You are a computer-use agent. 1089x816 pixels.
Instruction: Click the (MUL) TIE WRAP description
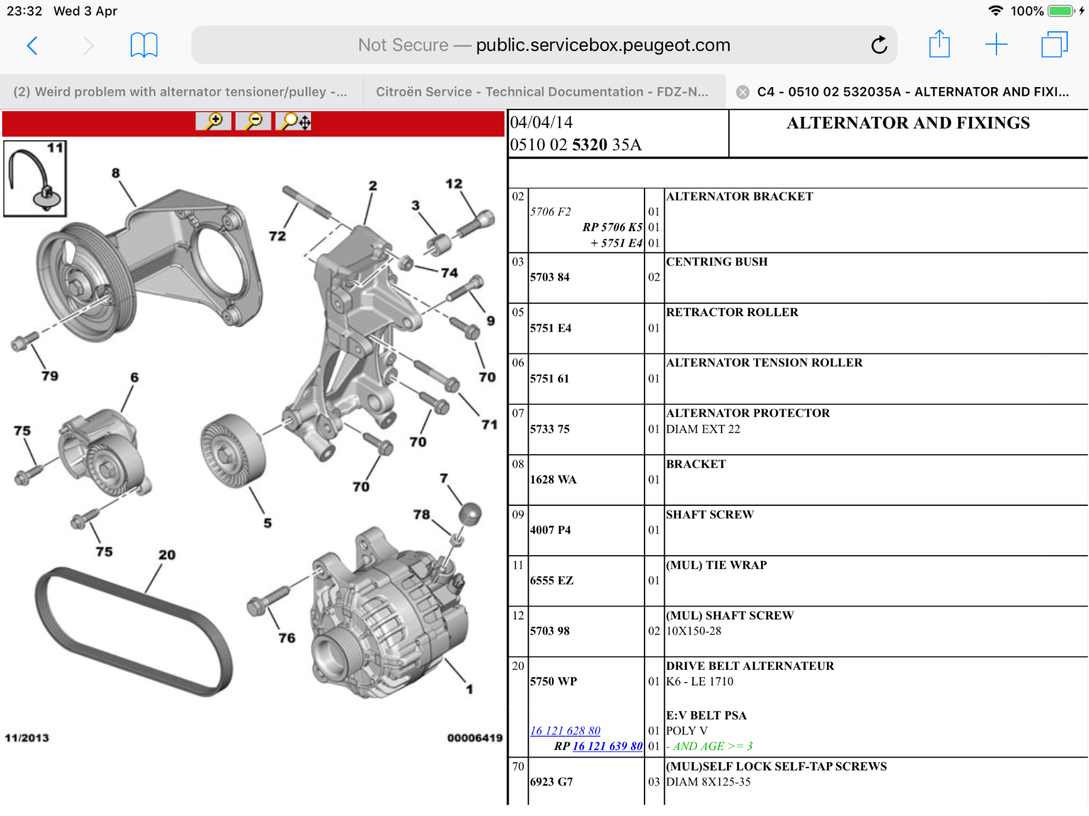(x=717, y=565)
